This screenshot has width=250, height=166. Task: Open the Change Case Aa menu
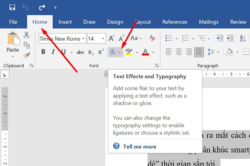(136, 38)
